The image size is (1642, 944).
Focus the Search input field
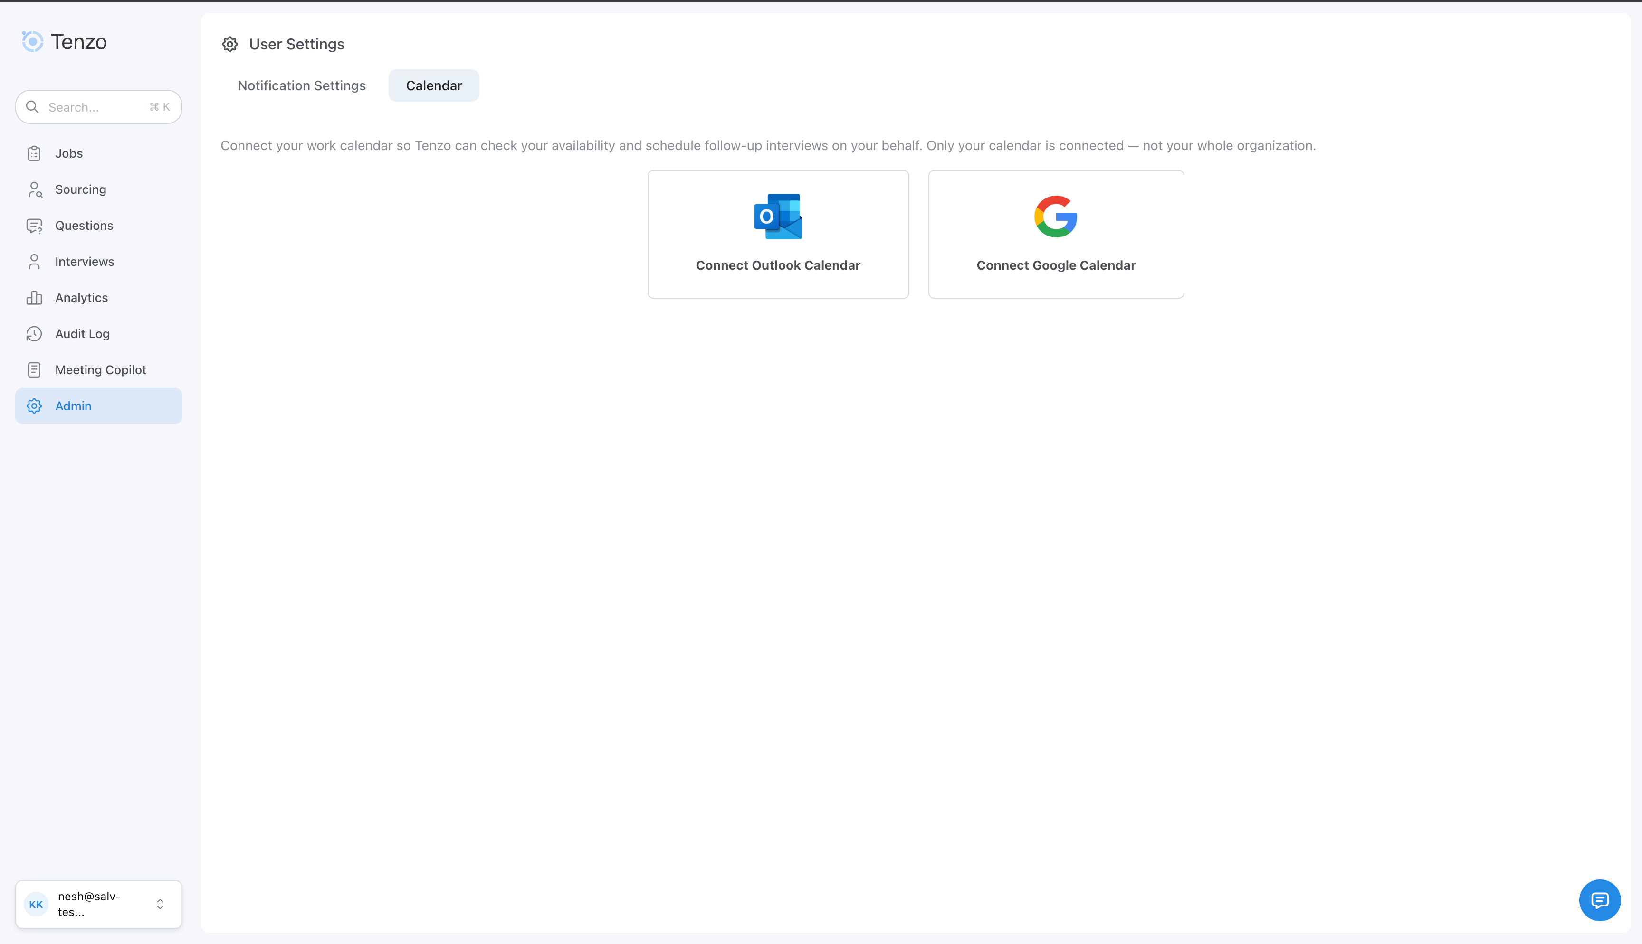tap(98, 107)
